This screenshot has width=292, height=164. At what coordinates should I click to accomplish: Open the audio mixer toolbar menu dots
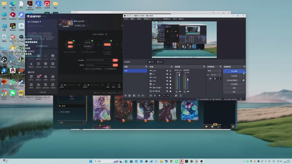180,95
